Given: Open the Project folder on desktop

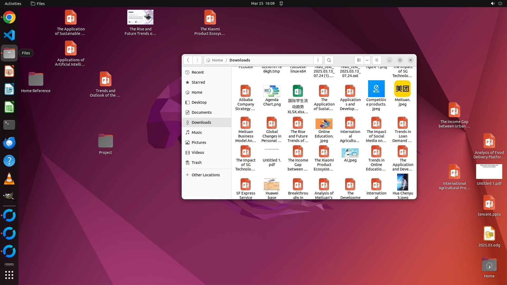Looking at the screenshot, I should click(105, 141).
